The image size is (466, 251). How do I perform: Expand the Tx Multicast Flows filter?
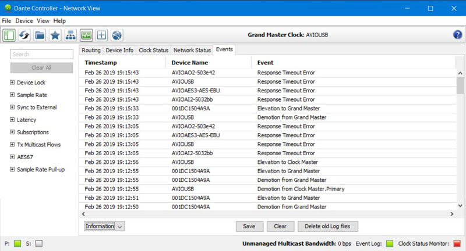coord(12,145)
